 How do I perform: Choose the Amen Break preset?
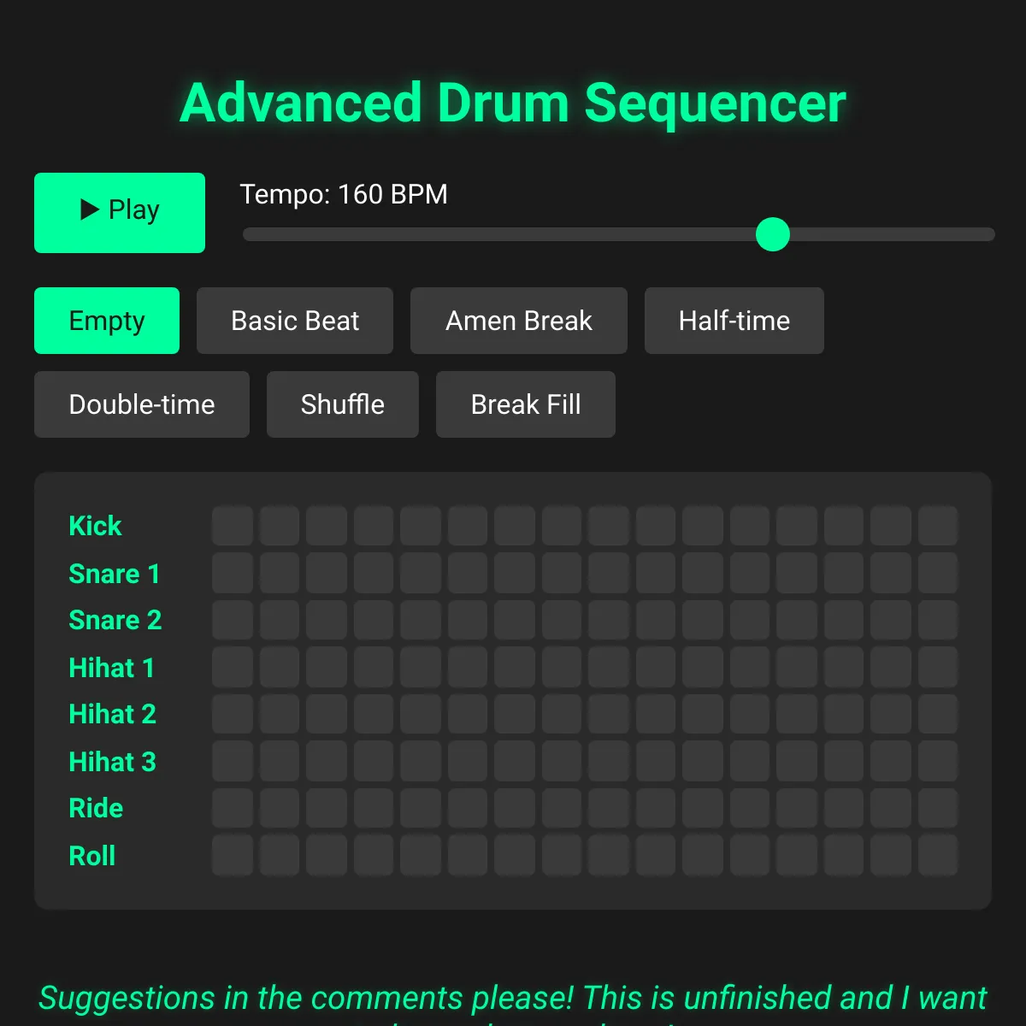pos(519,321)
